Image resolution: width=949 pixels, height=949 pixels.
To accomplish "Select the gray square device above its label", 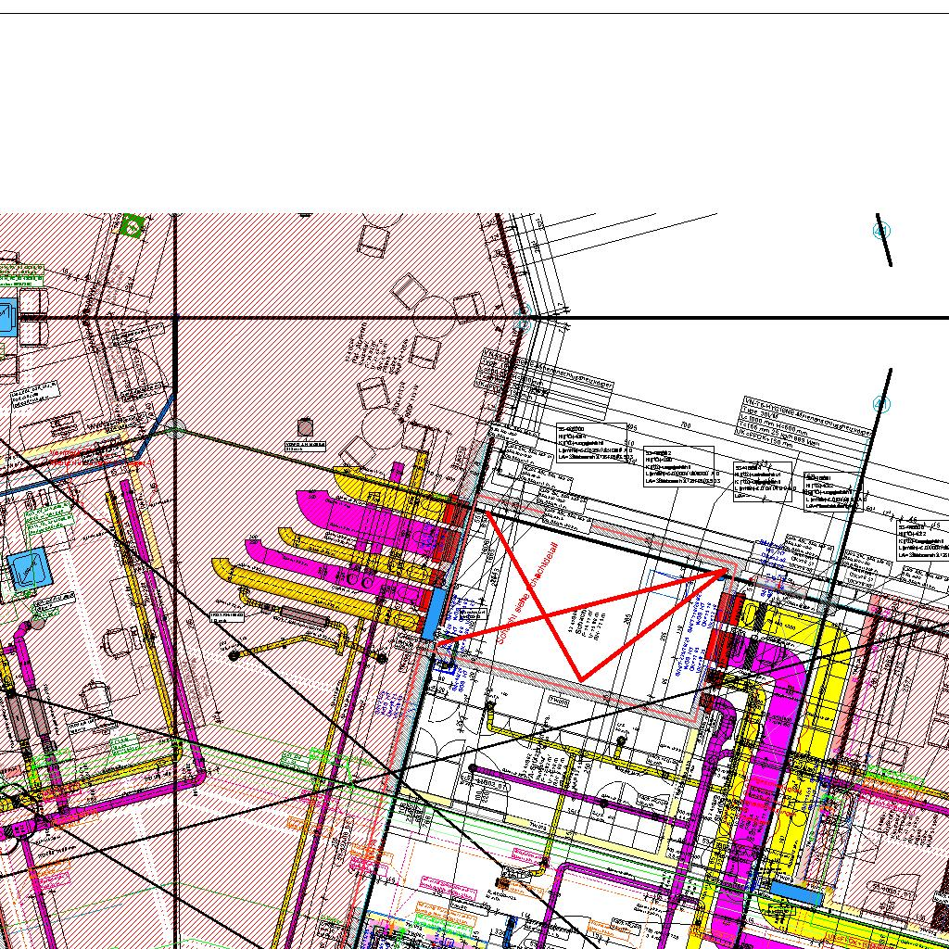I will [x=306, y=427].
